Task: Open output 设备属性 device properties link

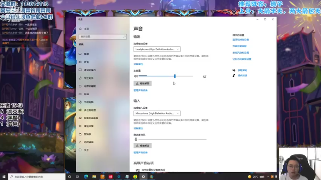Action: pos(138,64)
